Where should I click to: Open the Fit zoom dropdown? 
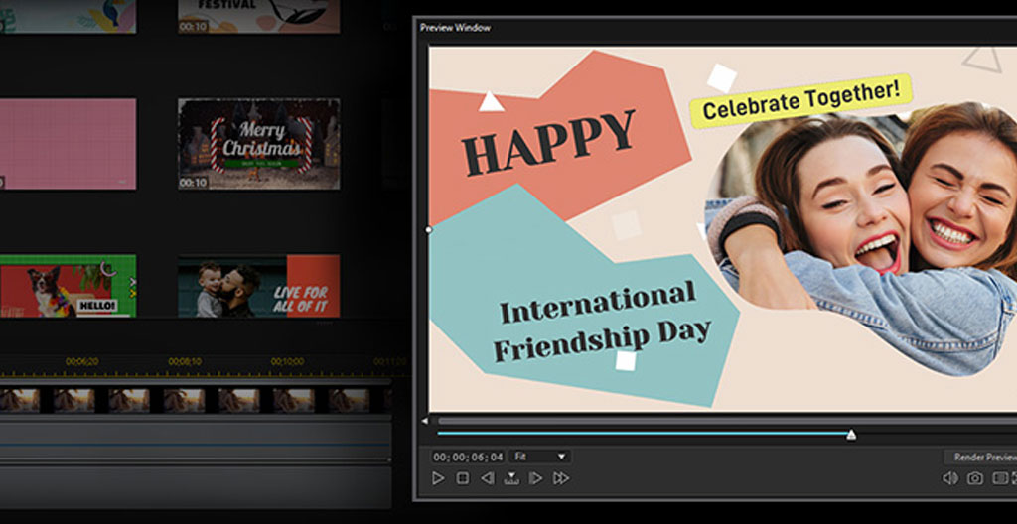540,457
